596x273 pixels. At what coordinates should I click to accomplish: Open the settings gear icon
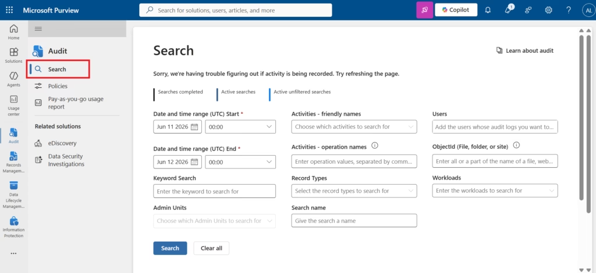click(548, 10)
